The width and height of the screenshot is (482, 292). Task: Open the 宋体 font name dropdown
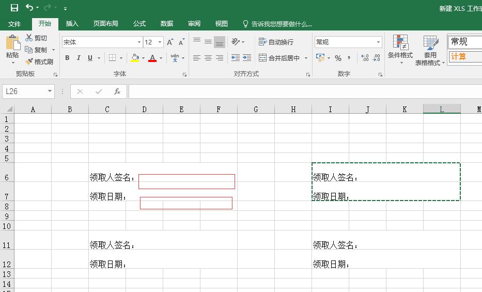(139, 42)
